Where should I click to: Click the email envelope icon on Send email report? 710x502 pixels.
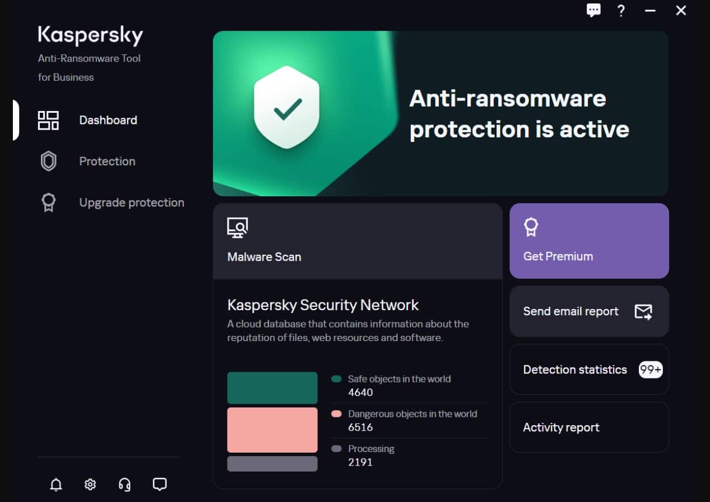click(x=644, y=311)
